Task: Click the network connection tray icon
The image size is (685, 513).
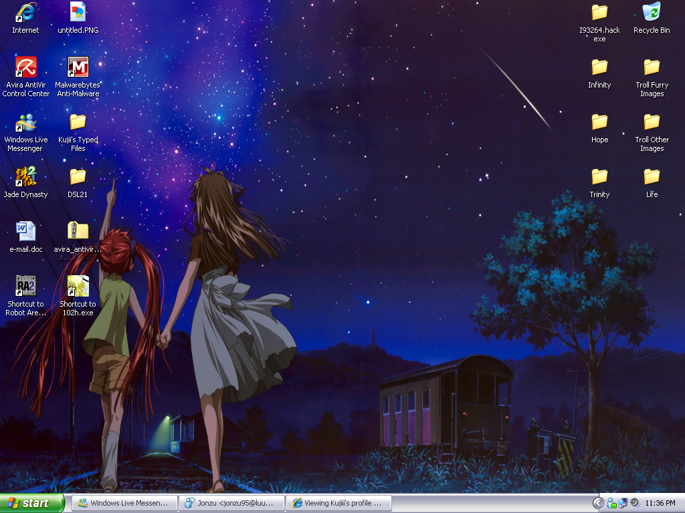Action: [x=623, y=504]
